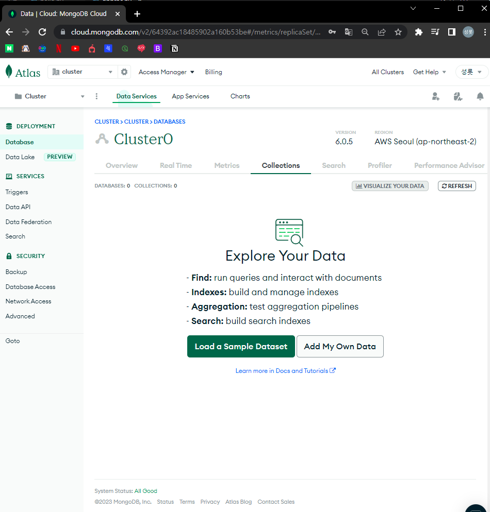Click Add My Own Data button
The height and width of the screenshot is (512, 490).
click(x=340, y=347)
